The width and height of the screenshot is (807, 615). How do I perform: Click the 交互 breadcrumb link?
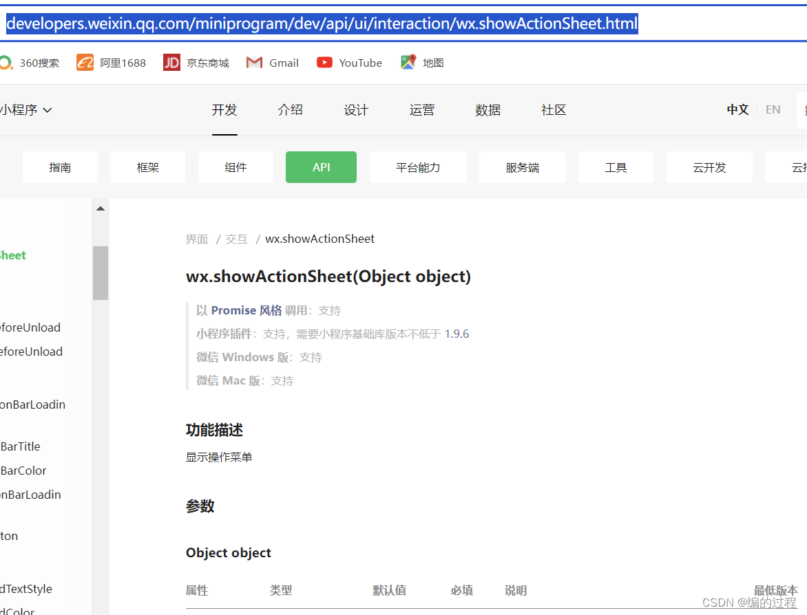pos(236,239)
